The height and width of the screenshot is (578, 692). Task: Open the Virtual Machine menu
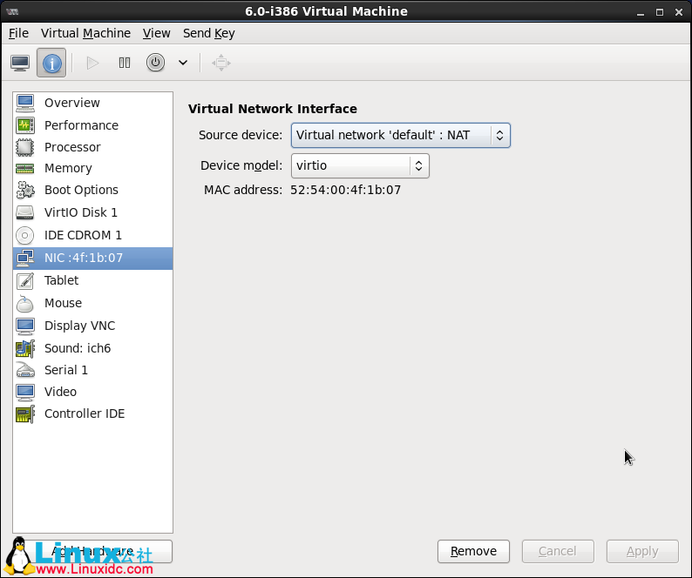pos(85,33)
